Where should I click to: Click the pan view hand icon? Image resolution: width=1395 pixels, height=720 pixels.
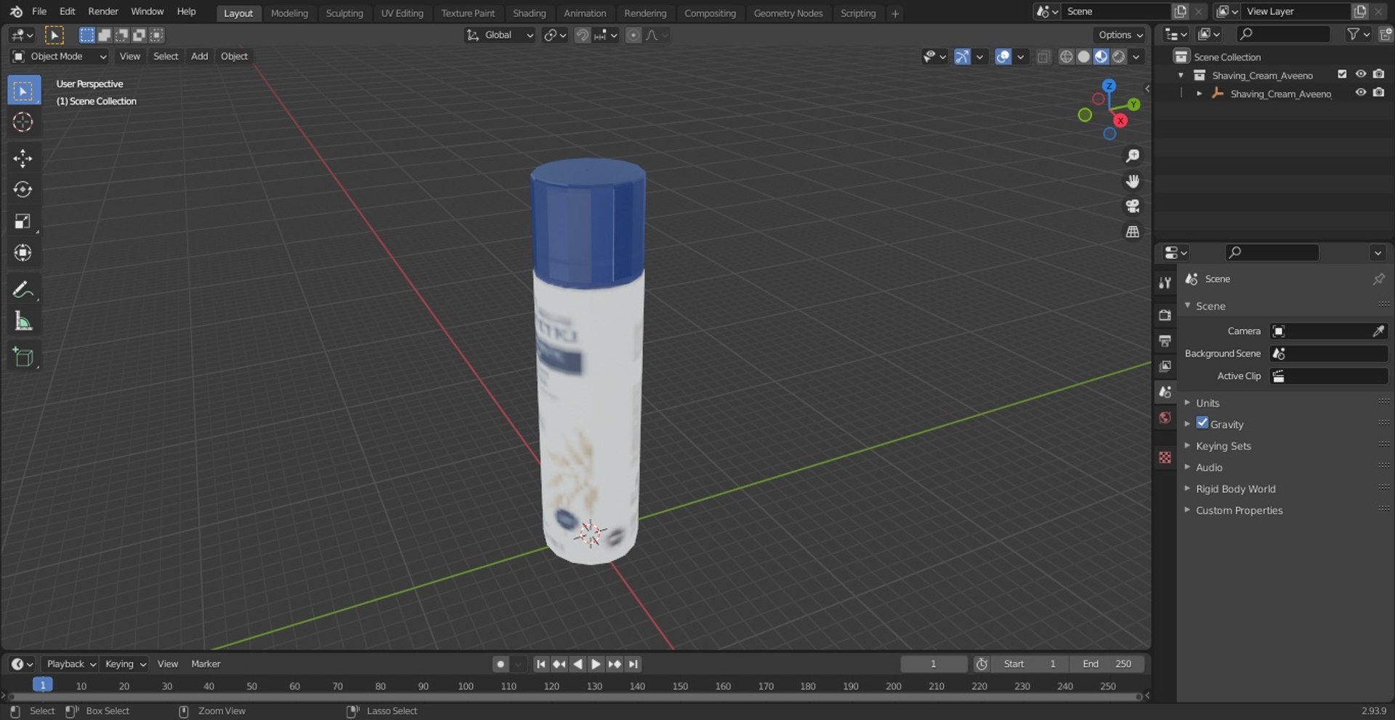click(1132, 182)
